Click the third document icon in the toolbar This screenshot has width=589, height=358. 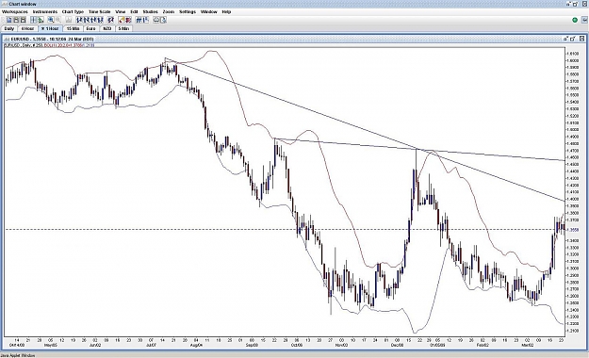coord(23,20)
